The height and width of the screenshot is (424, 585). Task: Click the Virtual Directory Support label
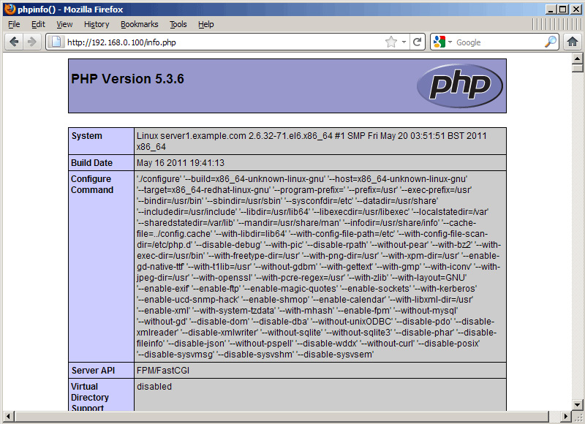[x=89, y=397]
